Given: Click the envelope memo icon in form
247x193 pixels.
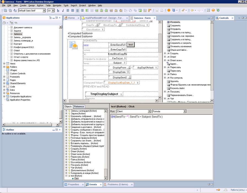Looking at the screenshot, I should point(74,45).
